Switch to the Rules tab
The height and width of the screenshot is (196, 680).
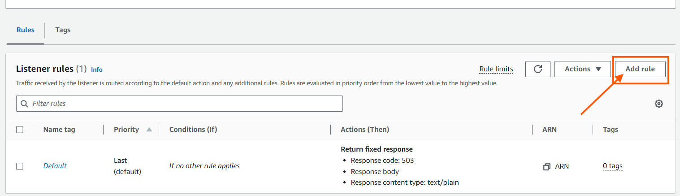[26, 30]
